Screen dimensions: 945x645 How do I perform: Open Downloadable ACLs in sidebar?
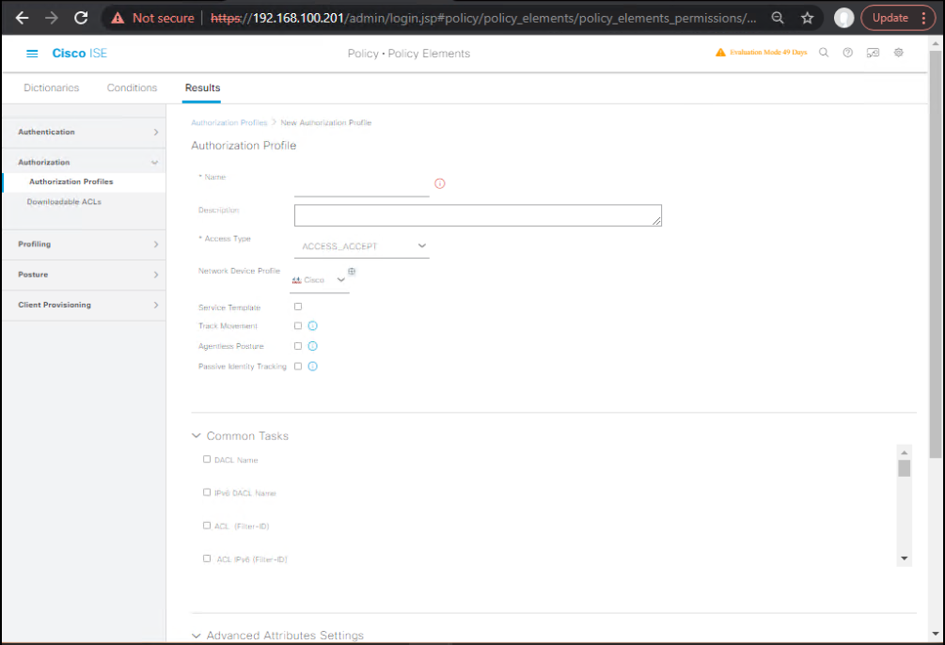tap(64, 202)
